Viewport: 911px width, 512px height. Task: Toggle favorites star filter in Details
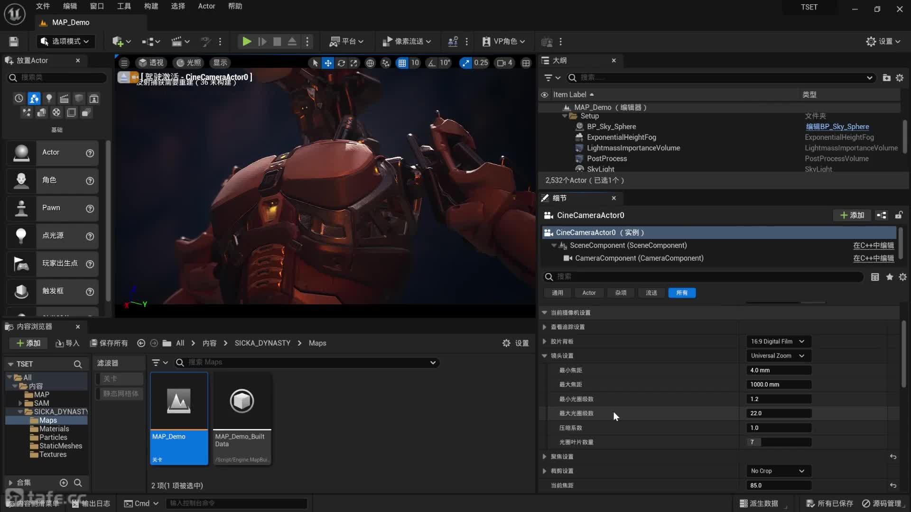pyautogui.click(x=890, y=277)
